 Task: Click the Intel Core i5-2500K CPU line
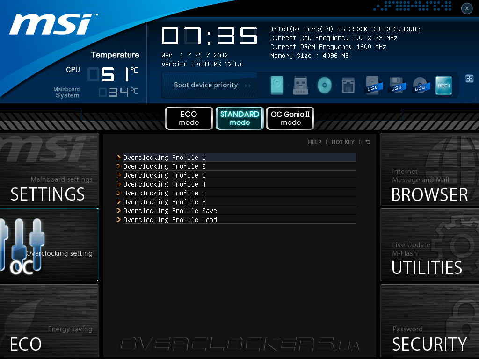click(345, 29)
